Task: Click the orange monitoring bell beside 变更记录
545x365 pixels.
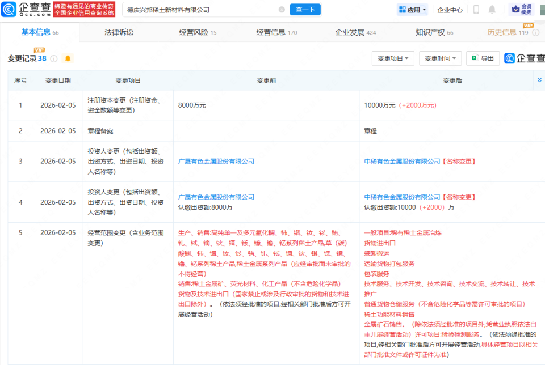Action: pyautogui.click(x=68, y=58)
